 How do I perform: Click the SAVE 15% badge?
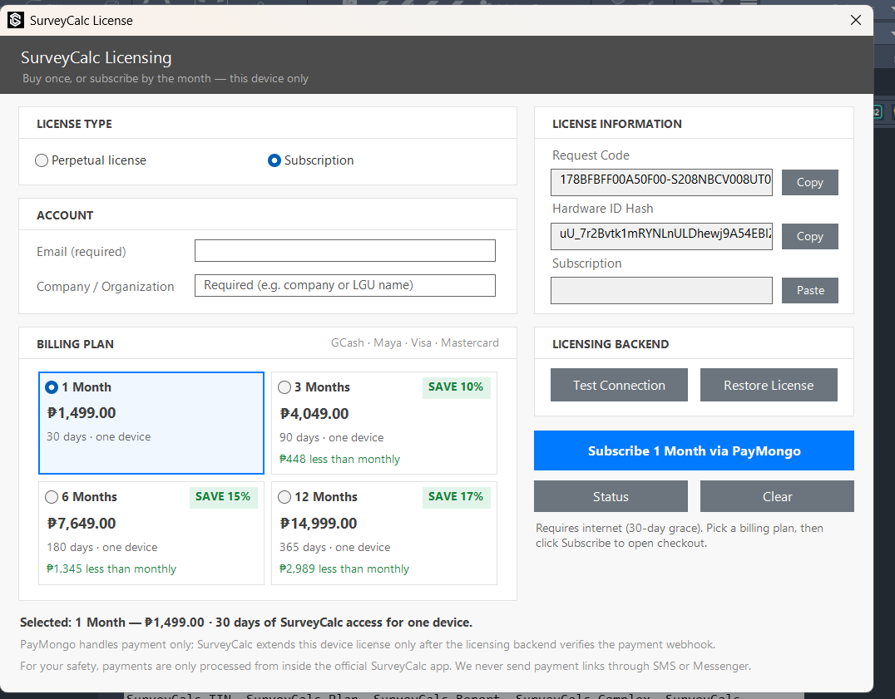pos(223,496)
